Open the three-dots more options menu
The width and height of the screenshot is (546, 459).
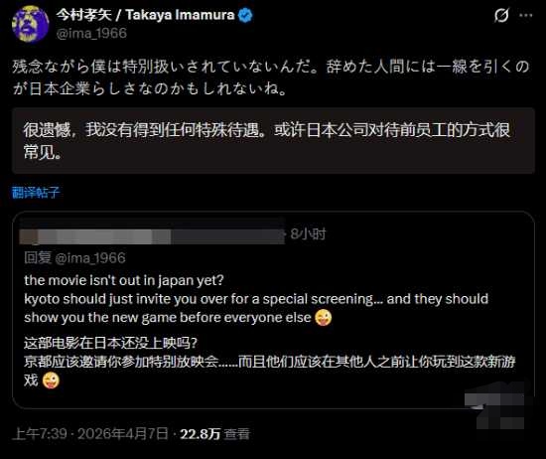526,15
